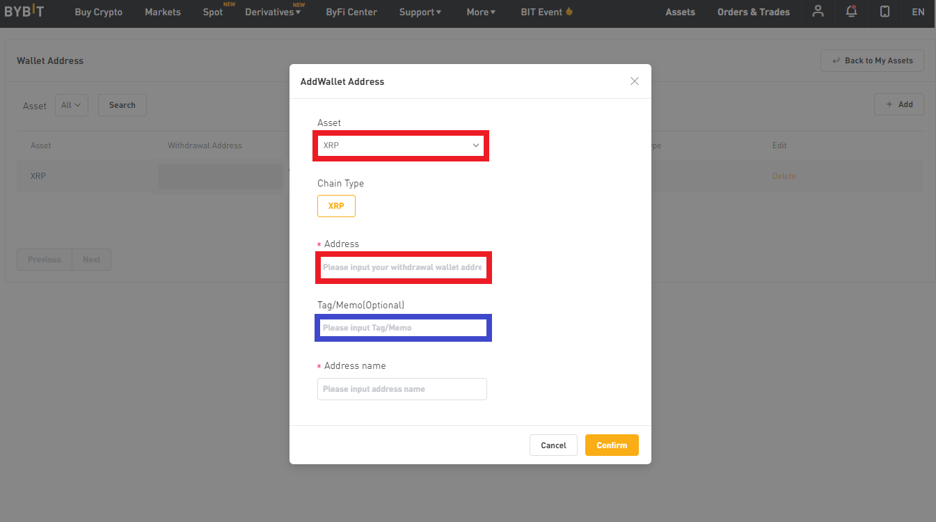Click Back to My Assets button
936x522 pixels.
click(x=872, y=61)
